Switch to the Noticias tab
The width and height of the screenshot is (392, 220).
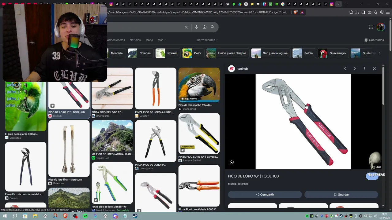click(x=135, y=40)
